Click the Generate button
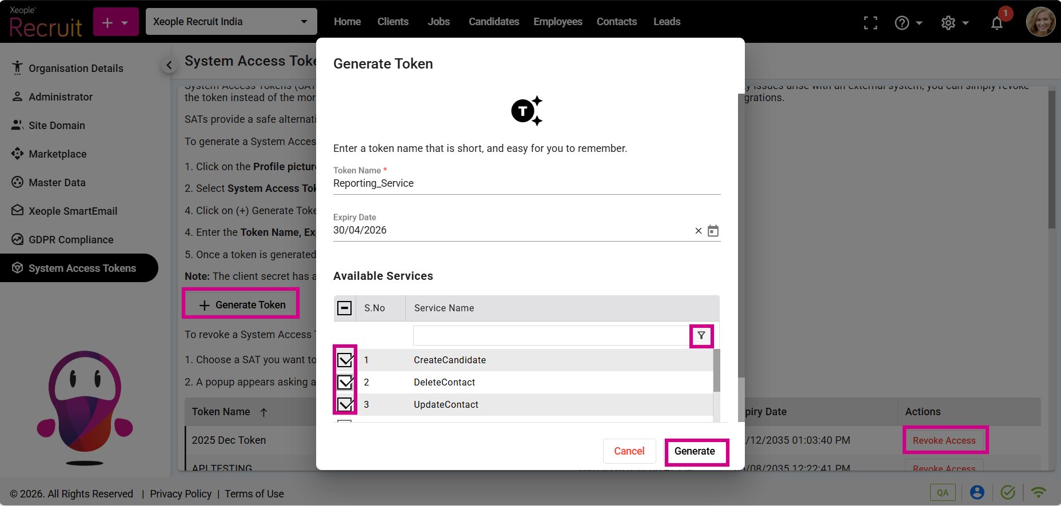 coord(695,451)
